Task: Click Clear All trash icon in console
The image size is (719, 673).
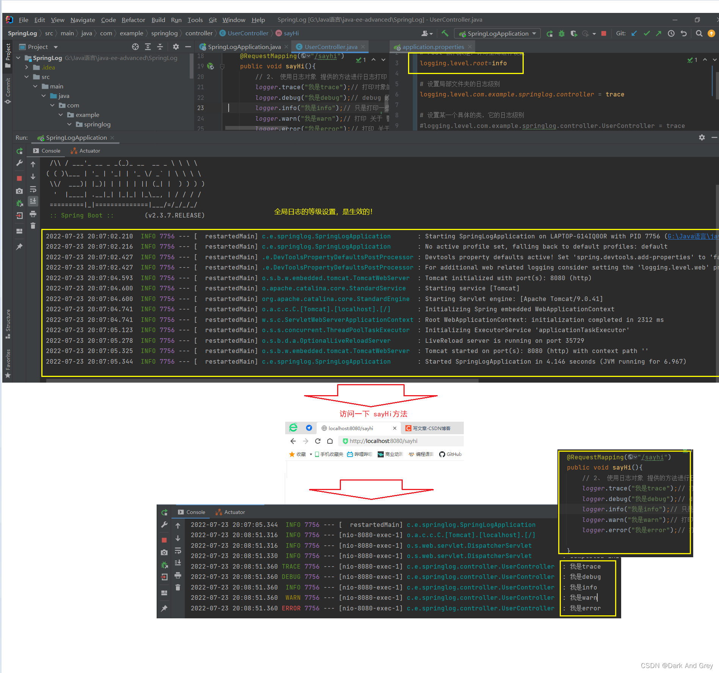Action: (x=33, y=225)
